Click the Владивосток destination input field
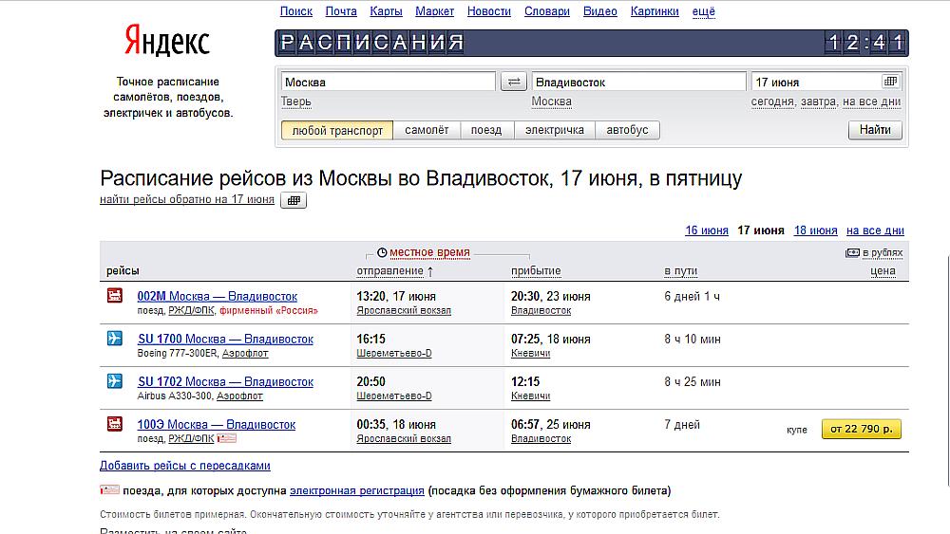The width and height of the screenshot is (950, 534). point(638,82)
